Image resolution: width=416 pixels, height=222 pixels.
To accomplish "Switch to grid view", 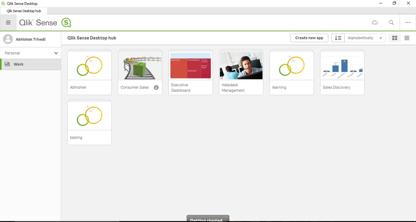I will pos(395,38).
